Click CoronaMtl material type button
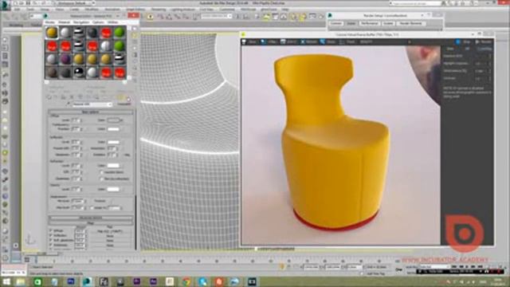The height and width of the screenshot is (287, 510). click(x=124, y=104)
